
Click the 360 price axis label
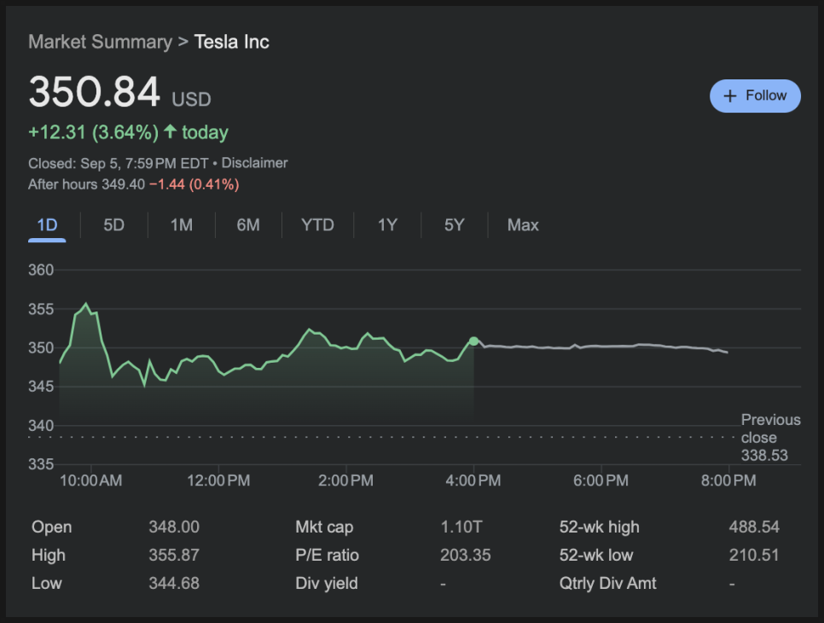(41, 271)
